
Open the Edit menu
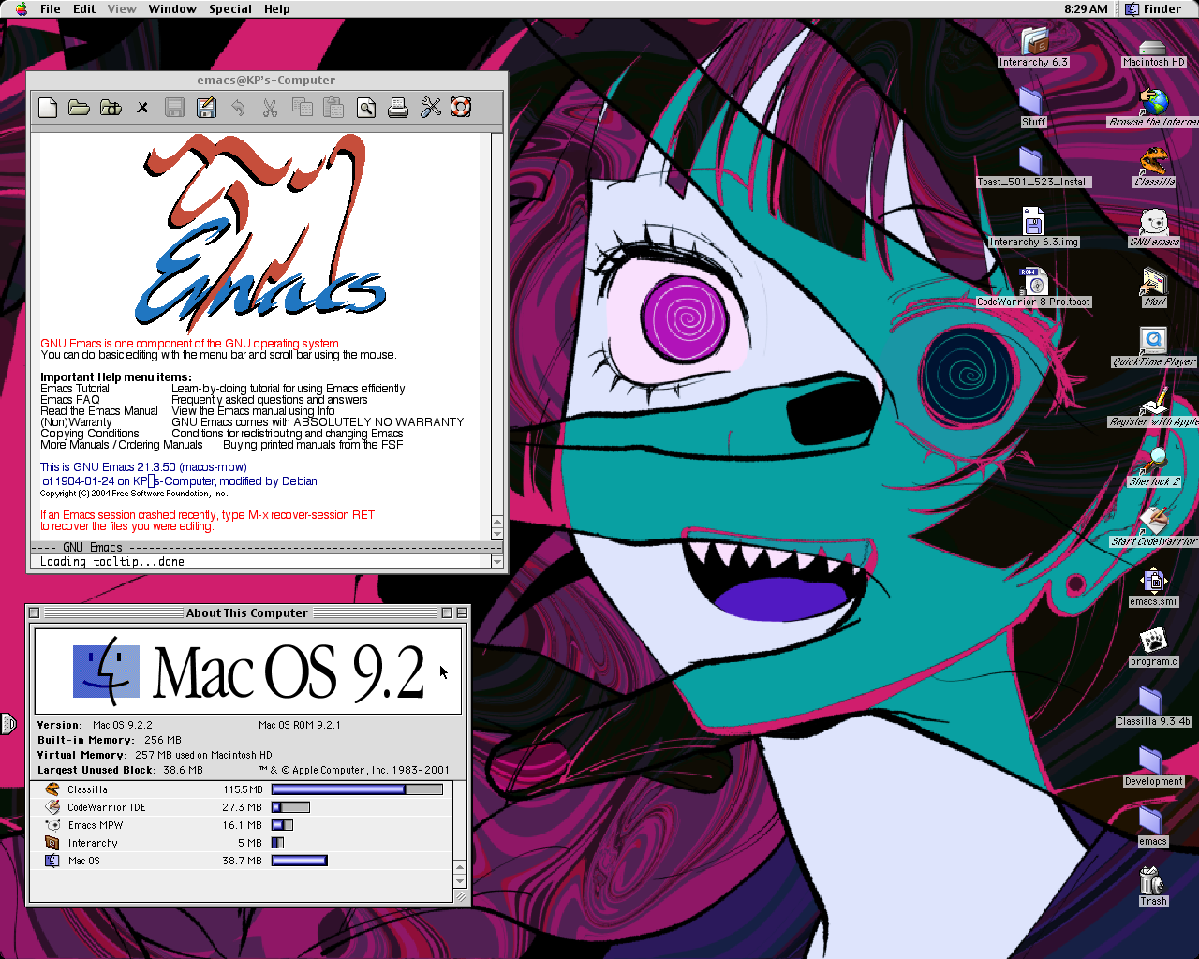click(x=84, y=8)
